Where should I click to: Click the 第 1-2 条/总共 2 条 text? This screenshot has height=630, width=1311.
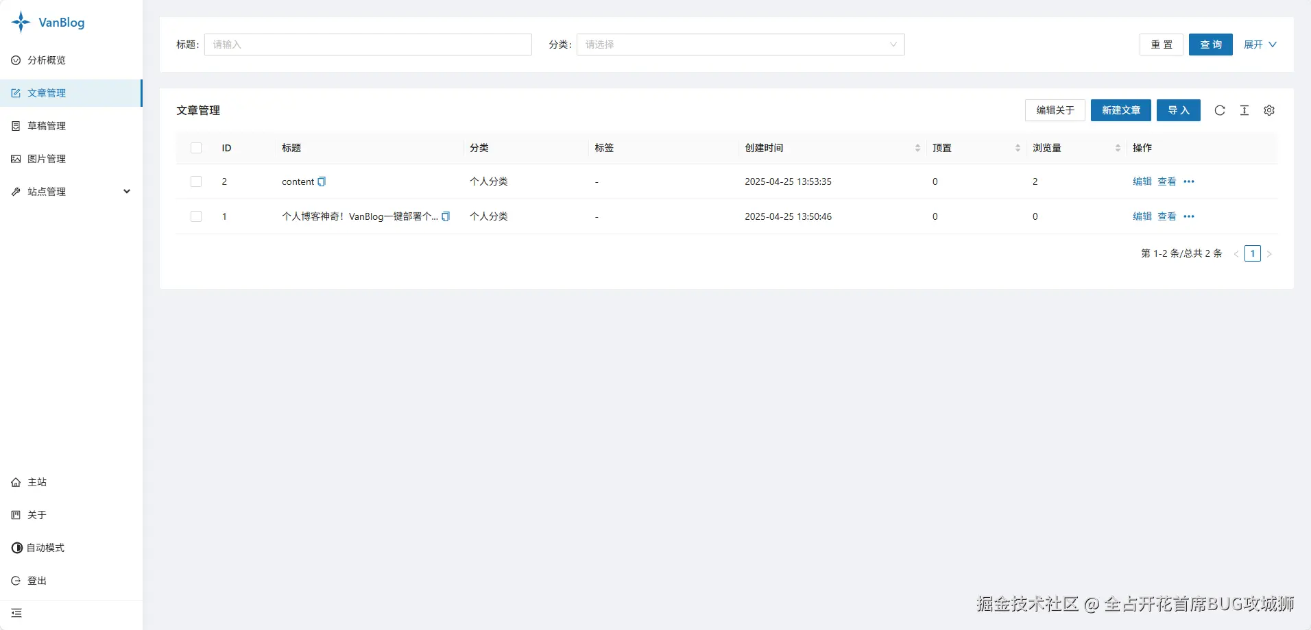click(x=1181, y=253)
